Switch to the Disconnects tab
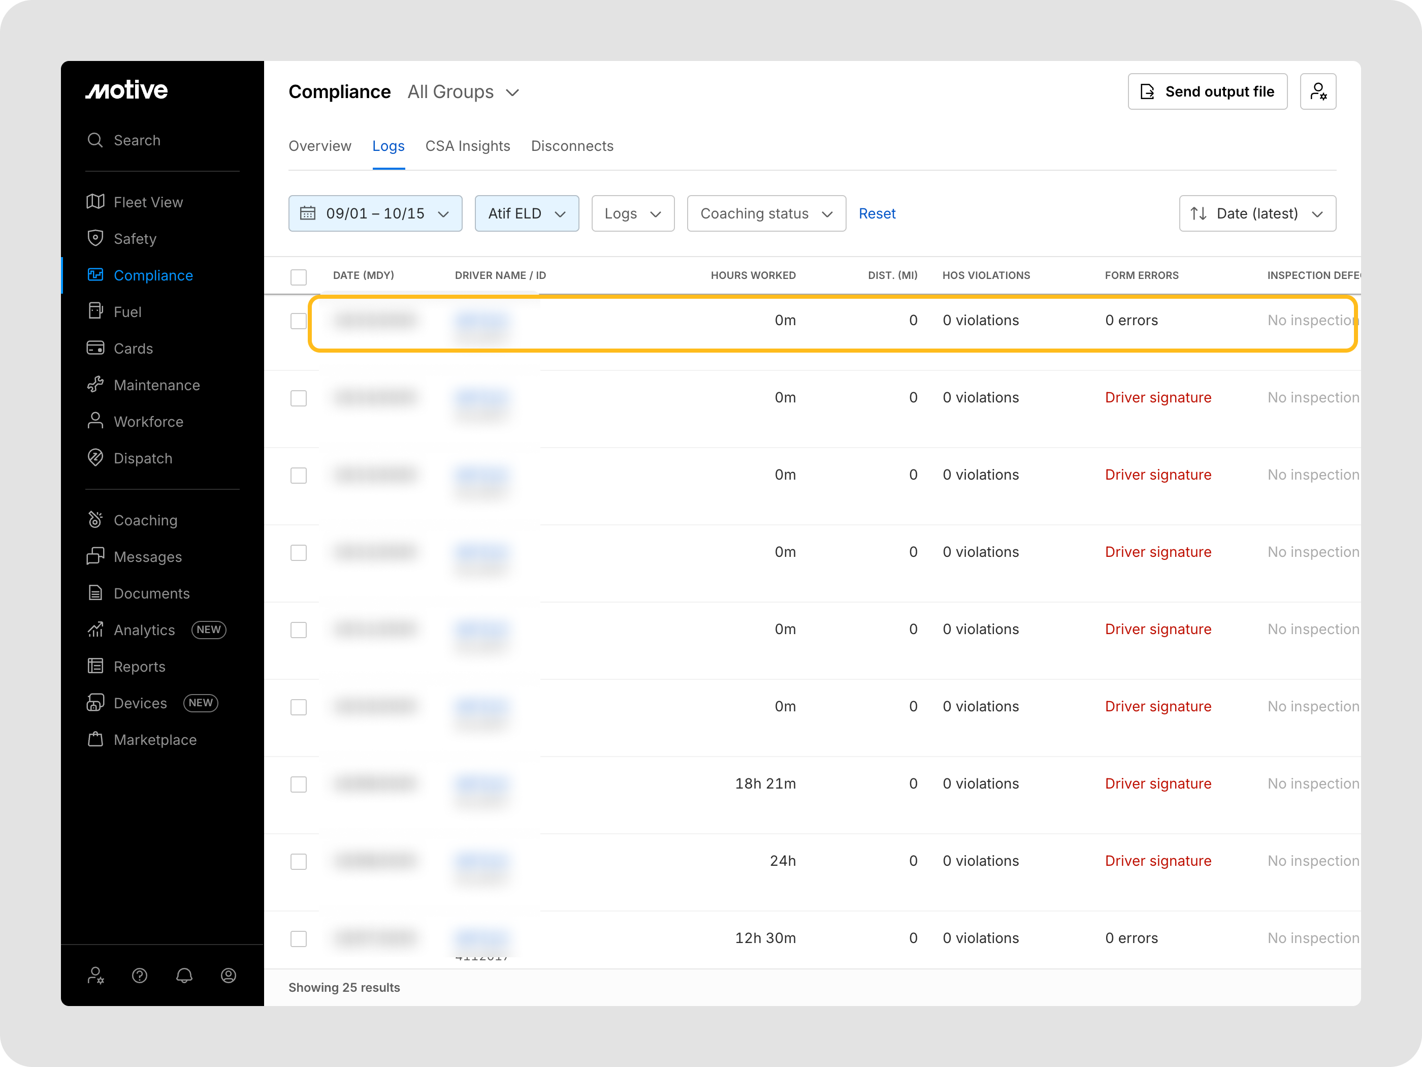 571,146
